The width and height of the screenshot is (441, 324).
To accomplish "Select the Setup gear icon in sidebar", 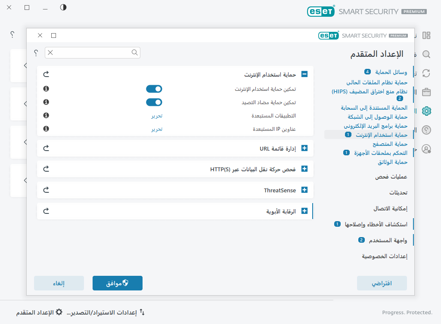I will pyautogui.click(x=426, y=111).
